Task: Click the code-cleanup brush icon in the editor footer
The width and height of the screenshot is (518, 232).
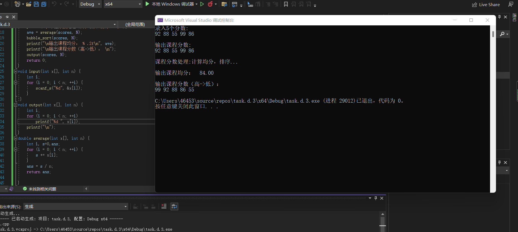Action: click(x=11, y=189)
